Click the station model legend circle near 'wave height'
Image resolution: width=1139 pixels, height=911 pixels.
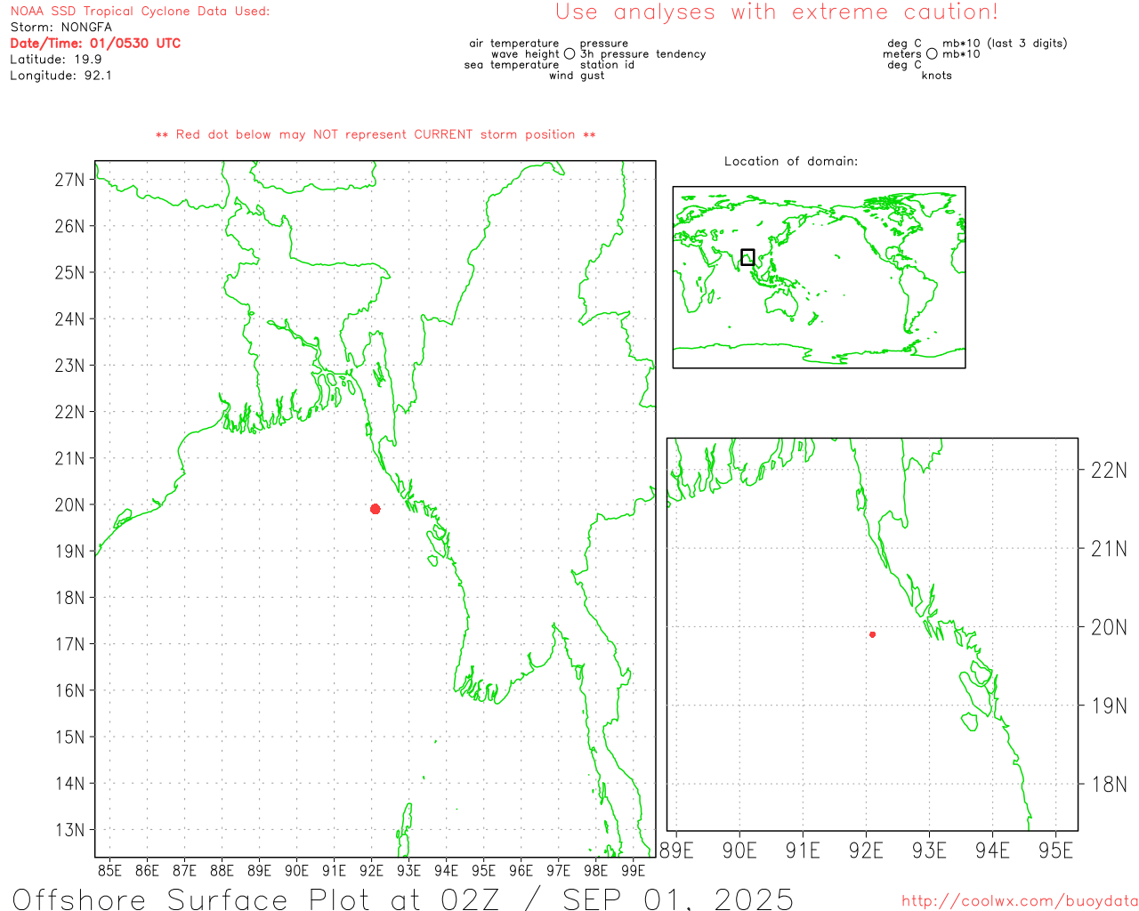[x=569, y=53]
